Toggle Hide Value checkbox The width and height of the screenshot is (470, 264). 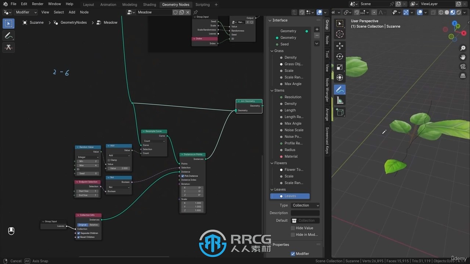293,228
